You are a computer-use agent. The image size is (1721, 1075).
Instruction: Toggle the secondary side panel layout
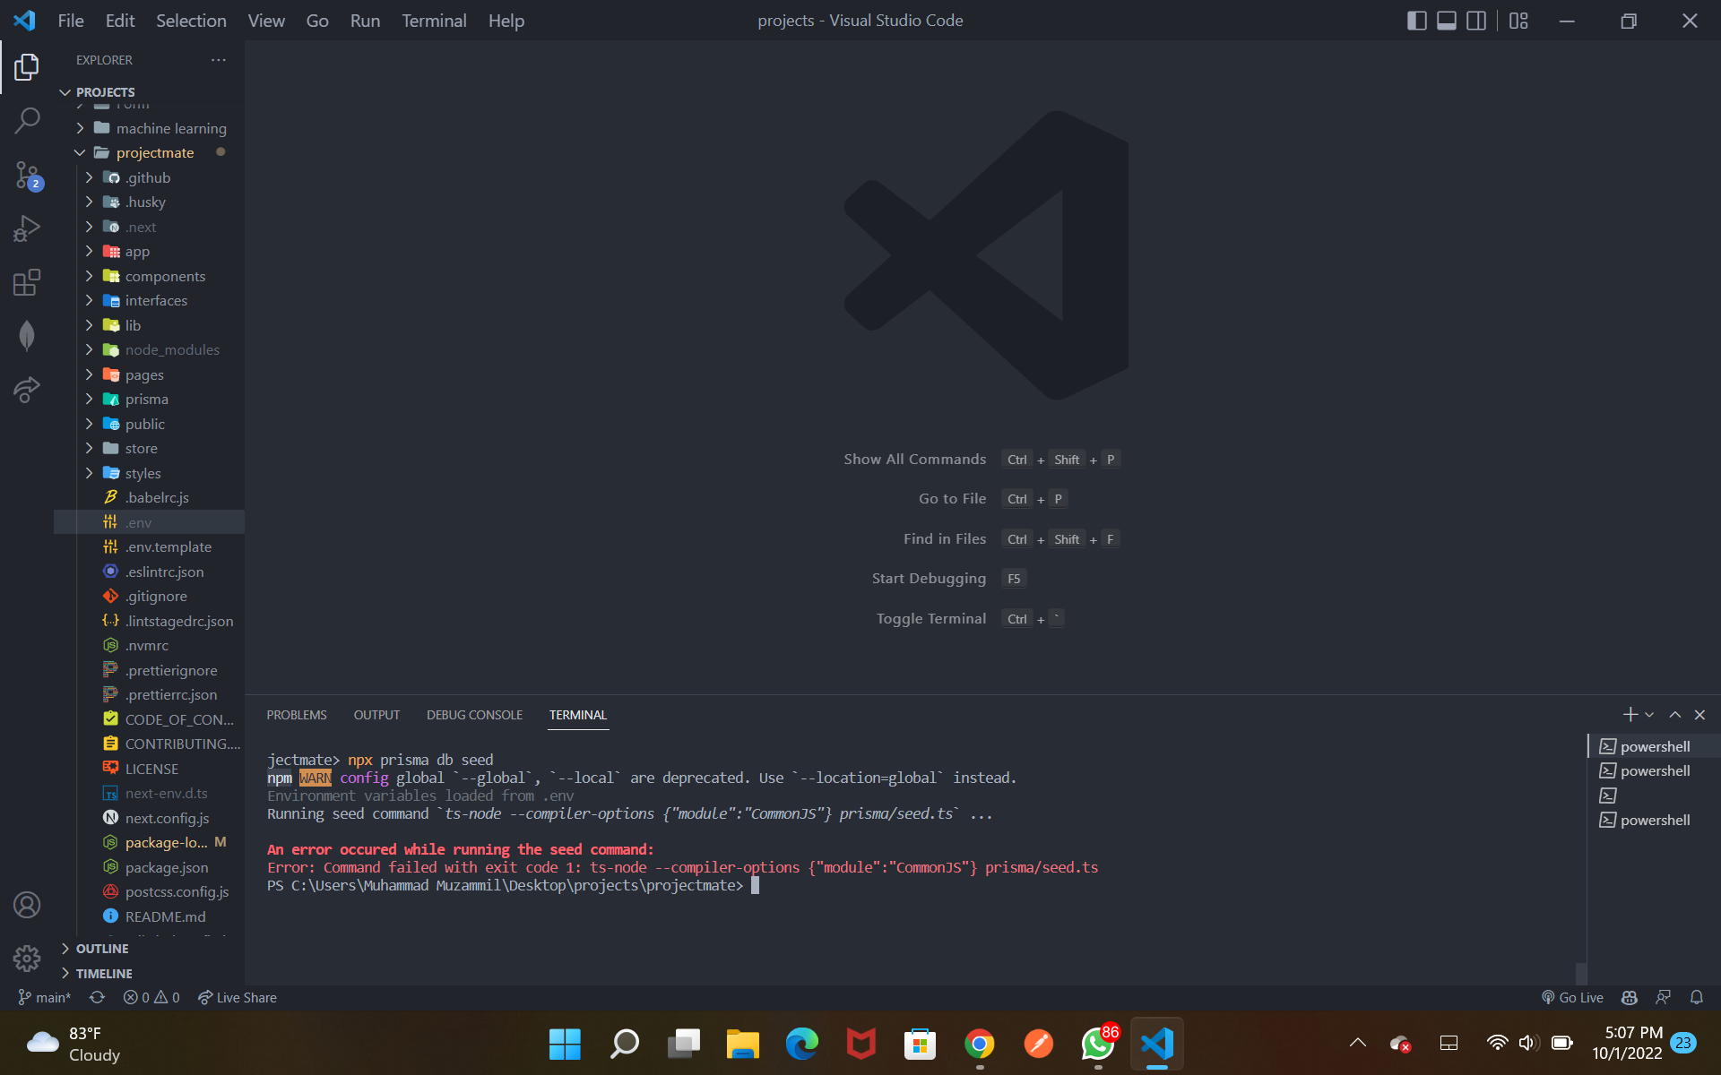click(1476, 20)
